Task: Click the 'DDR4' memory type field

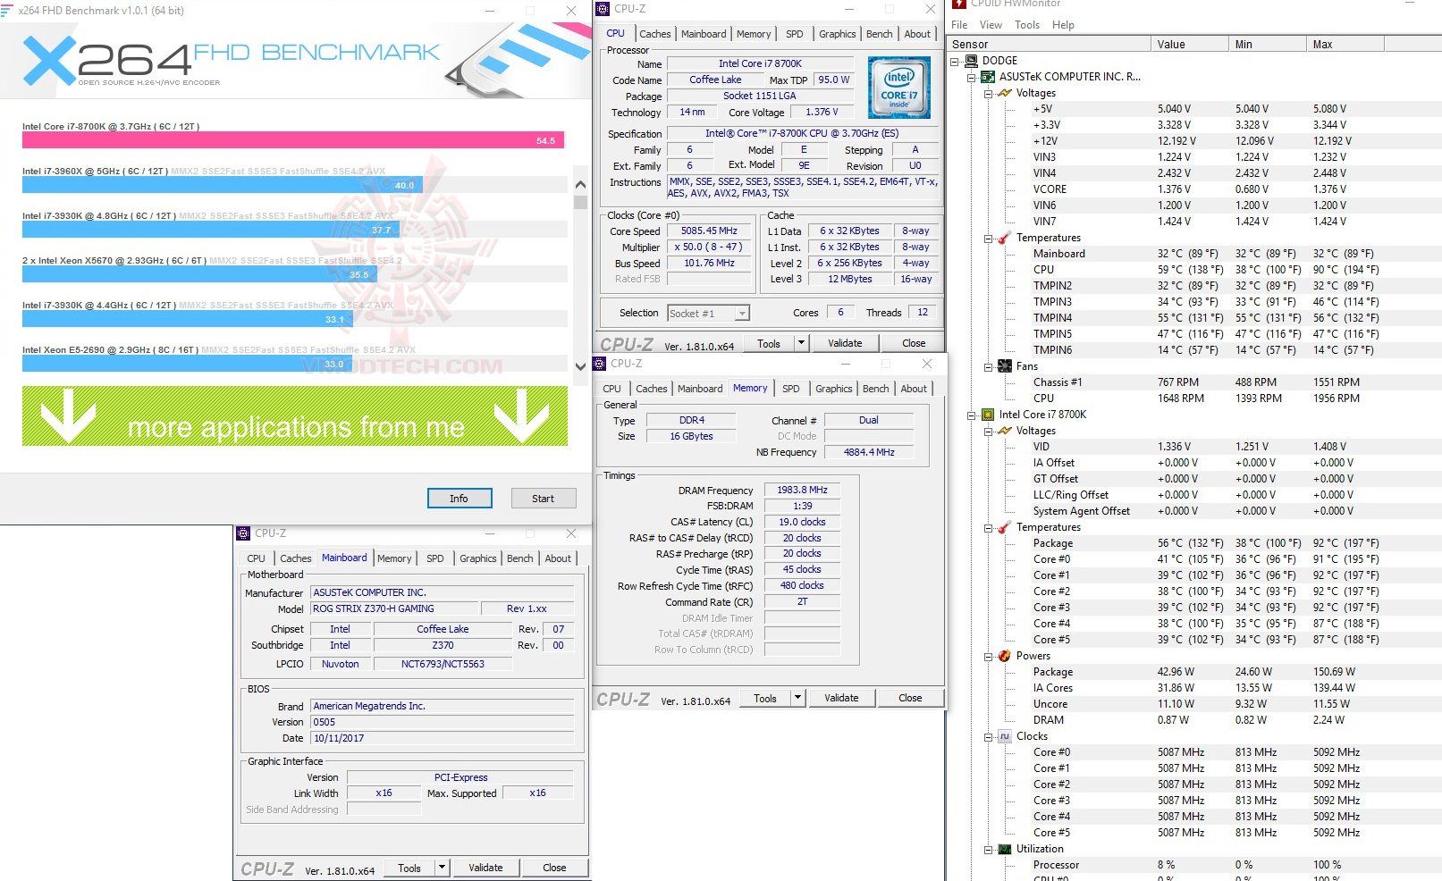Action: click(691, 420)
